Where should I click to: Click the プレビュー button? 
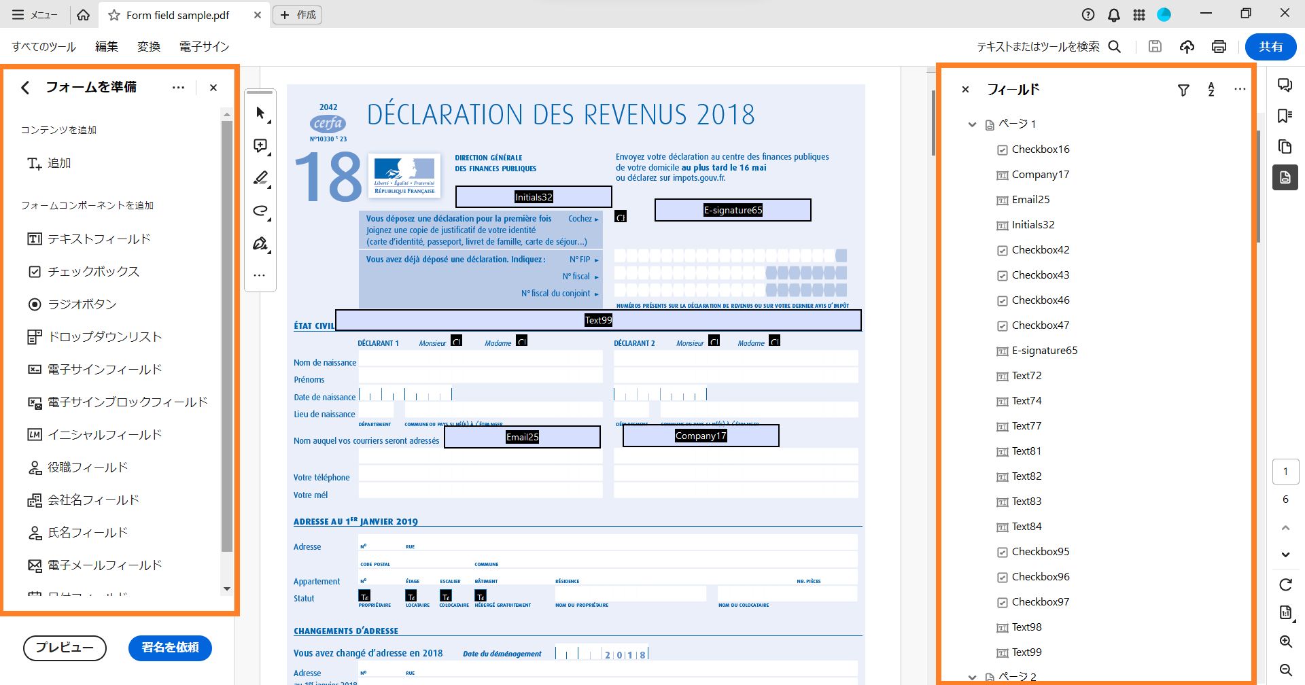(x=65, y=648)
